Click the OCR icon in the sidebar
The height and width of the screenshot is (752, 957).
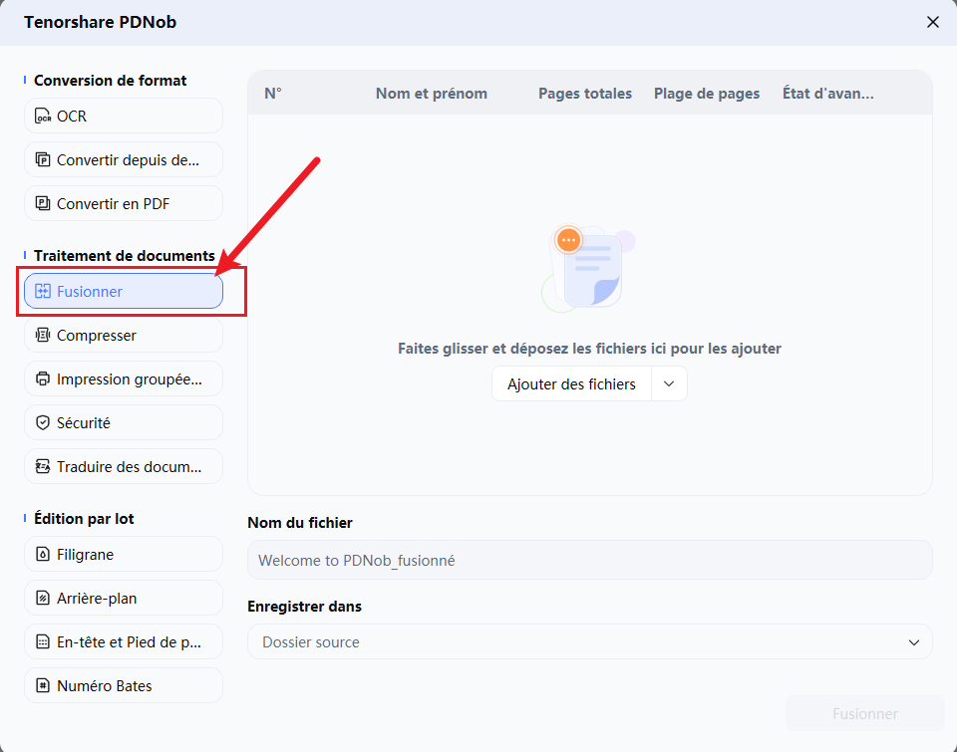click(43, 116)
